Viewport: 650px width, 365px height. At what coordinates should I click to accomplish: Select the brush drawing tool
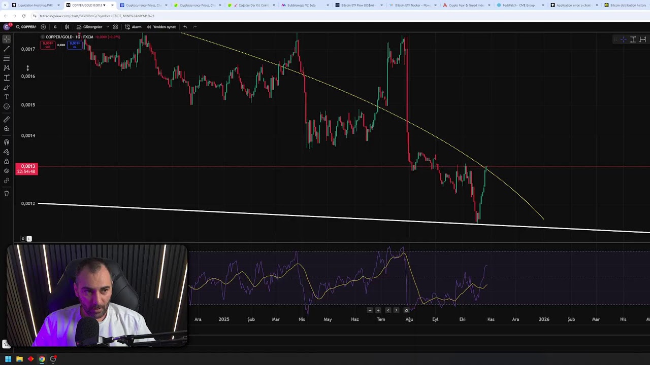(x=7, y=87)
